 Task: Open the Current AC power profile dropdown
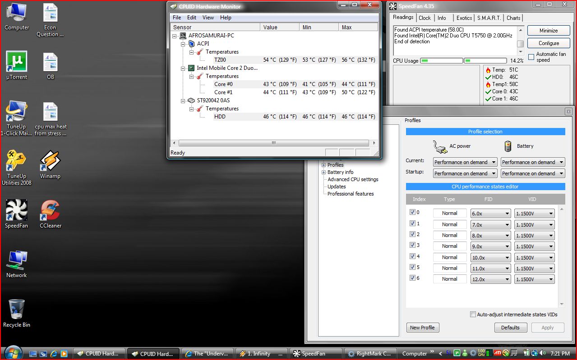[465, 162]
